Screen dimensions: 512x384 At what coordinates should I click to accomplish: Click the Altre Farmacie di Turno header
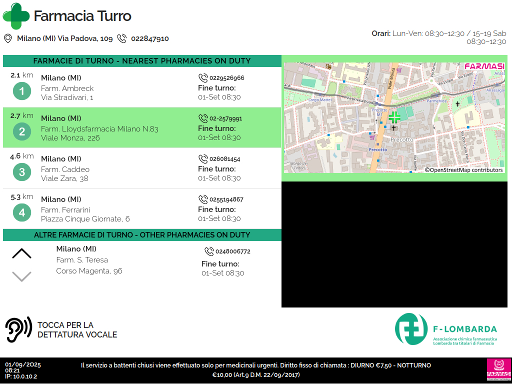[x=142, y=235]
